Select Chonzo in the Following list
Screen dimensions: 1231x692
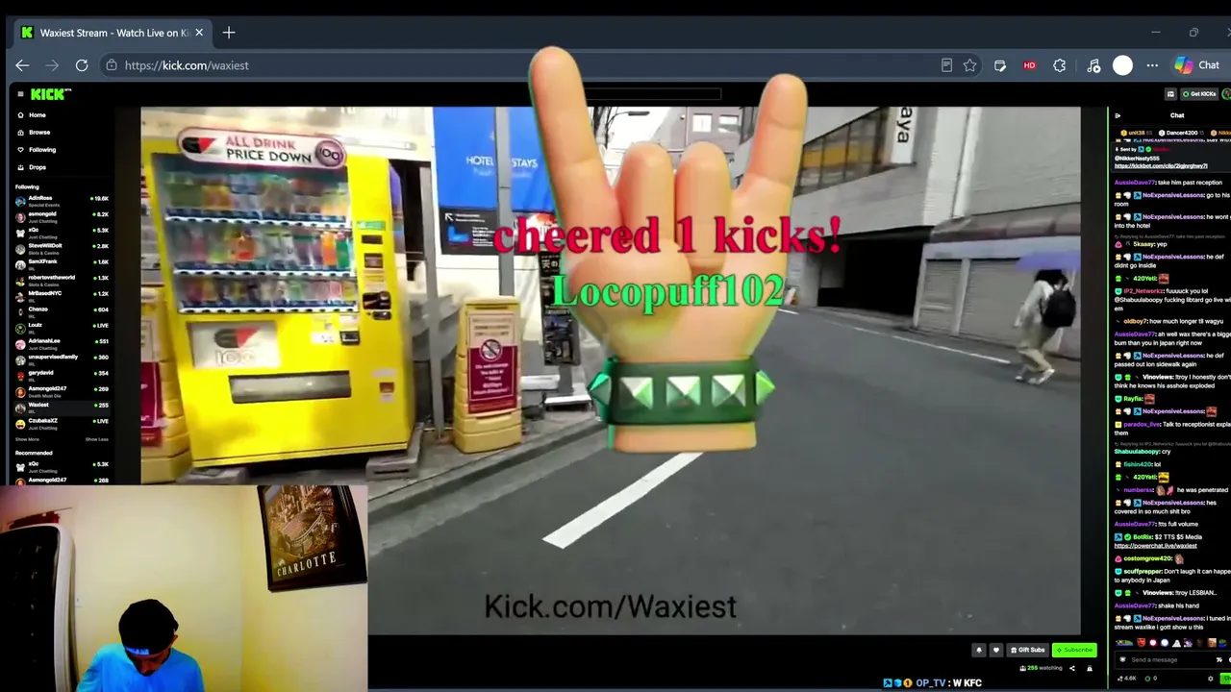[62, 310]
